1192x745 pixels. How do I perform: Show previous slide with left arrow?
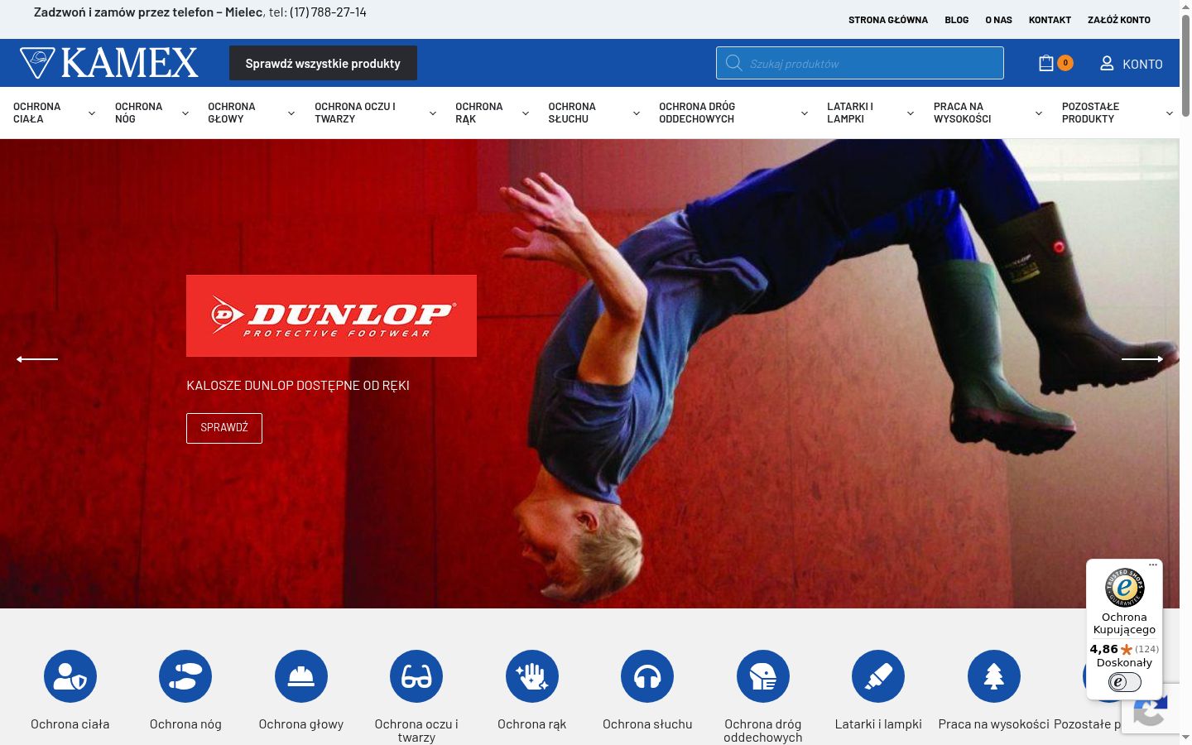(x=37, y=359)
